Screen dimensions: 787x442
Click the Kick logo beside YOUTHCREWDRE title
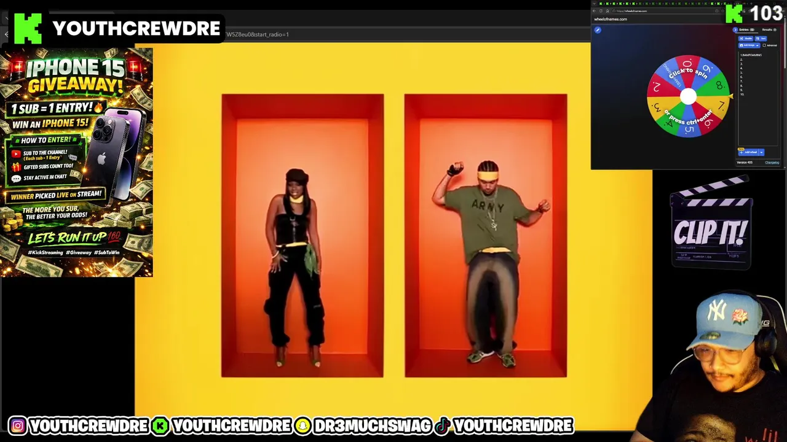[28, 28]
